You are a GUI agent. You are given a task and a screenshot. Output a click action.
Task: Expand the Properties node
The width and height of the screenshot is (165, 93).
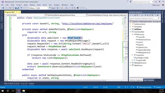[x=132, y=55]
